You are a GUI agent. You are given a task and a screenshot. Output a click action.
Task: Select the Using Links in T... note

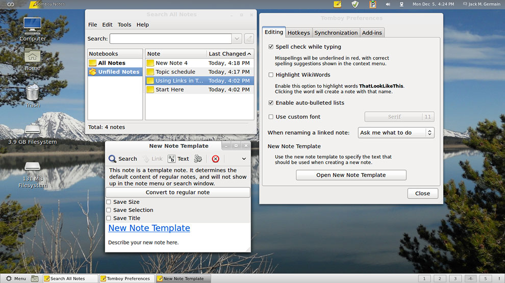[x=199, y=80]
